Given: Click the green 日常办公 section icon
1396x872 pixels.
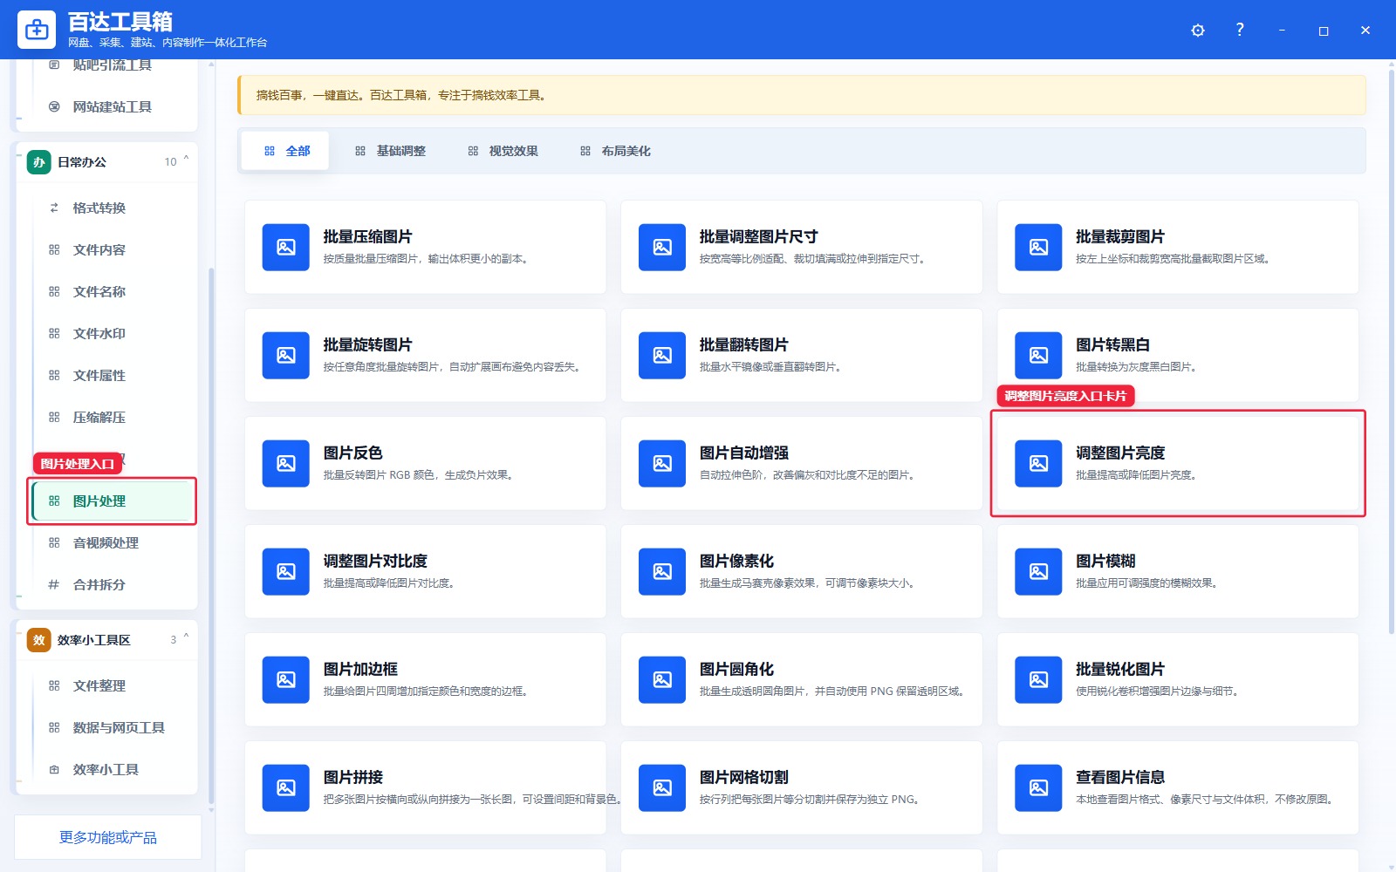Looking at the screenshot, I should point(39,162).
